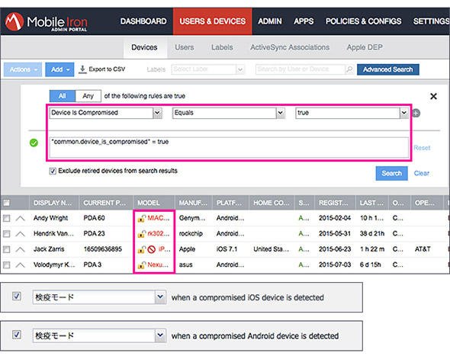Close the advanced search panel with X

pos(433,96)
